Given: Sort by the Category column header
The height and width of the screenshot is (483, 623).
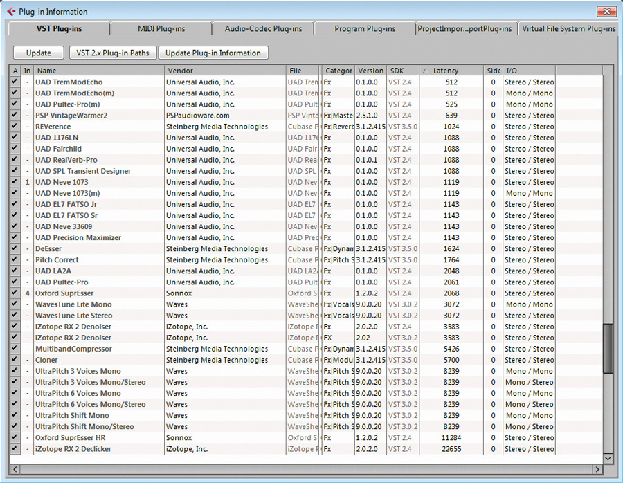Looking at the screenshot, I should tap(338, 71).
